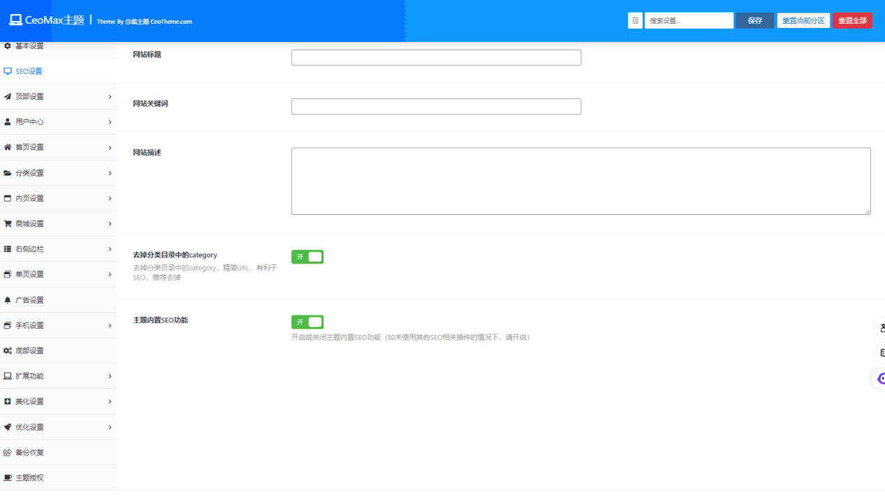Toggle off 去掉分类目录中的category switch
Image resolution: width=885 pixels, height=496 pixels.
[x=307, y=257]
